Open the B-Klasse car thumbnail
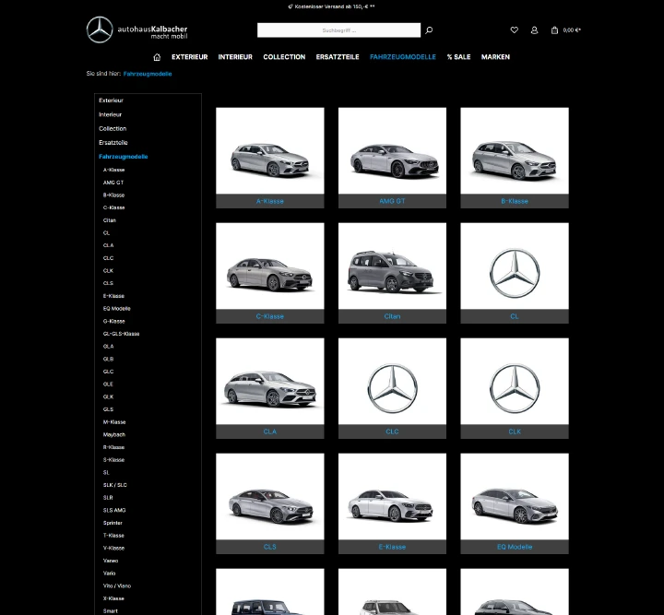 (x=515, y=150)
